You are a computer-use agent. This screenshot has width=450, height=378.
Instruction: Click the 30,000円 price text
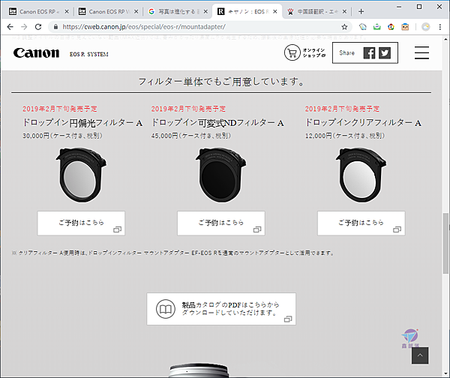click(62, 136)
